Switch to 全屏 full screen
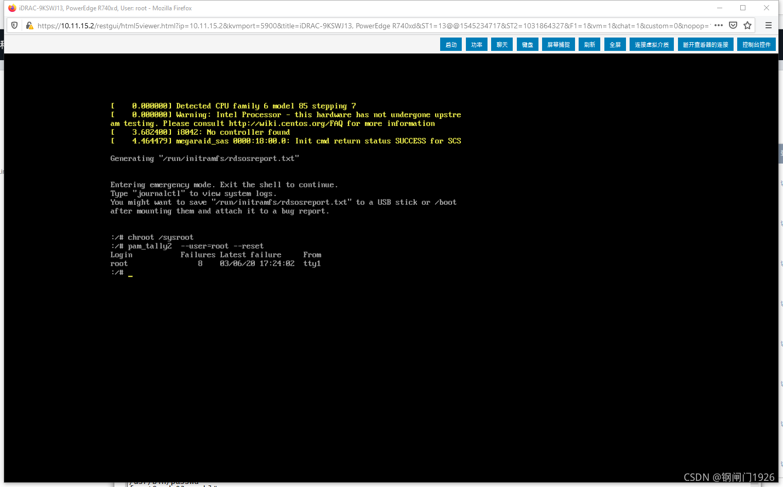The image size is (783, 487). [x=615, y=45]
